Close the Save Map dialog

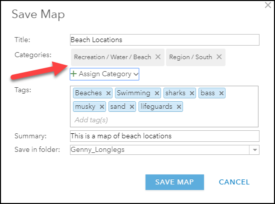[x=268, y=5]
